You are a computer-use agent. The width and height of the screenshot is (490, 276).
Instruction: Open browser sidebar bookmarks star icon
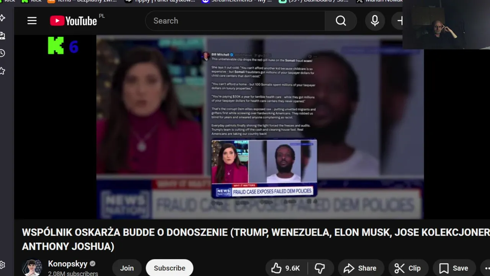[3, 71]
